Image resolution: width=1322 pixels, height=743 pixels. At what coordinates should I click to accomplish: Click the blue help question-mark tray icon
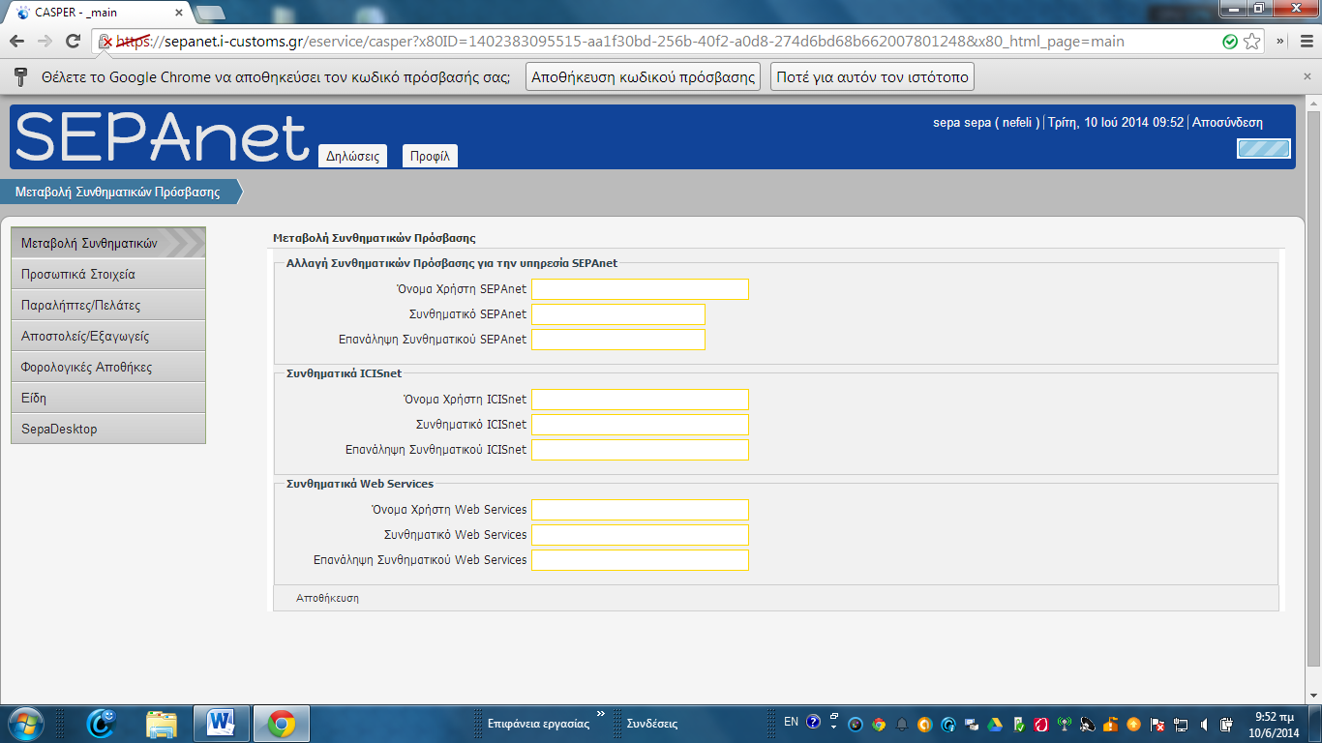click(x=813, y=723)
